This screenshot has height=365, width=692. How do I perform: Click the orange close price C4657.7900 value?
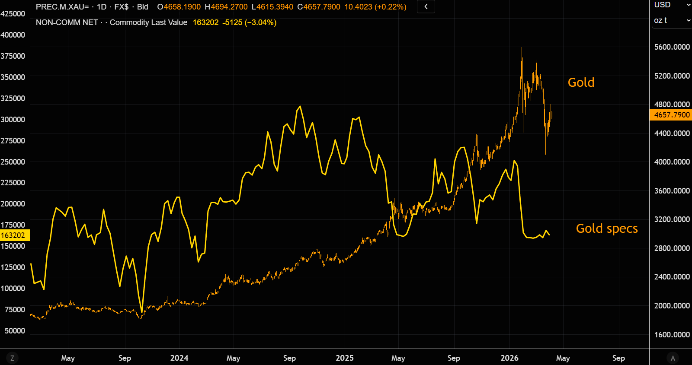coord(319,7)
